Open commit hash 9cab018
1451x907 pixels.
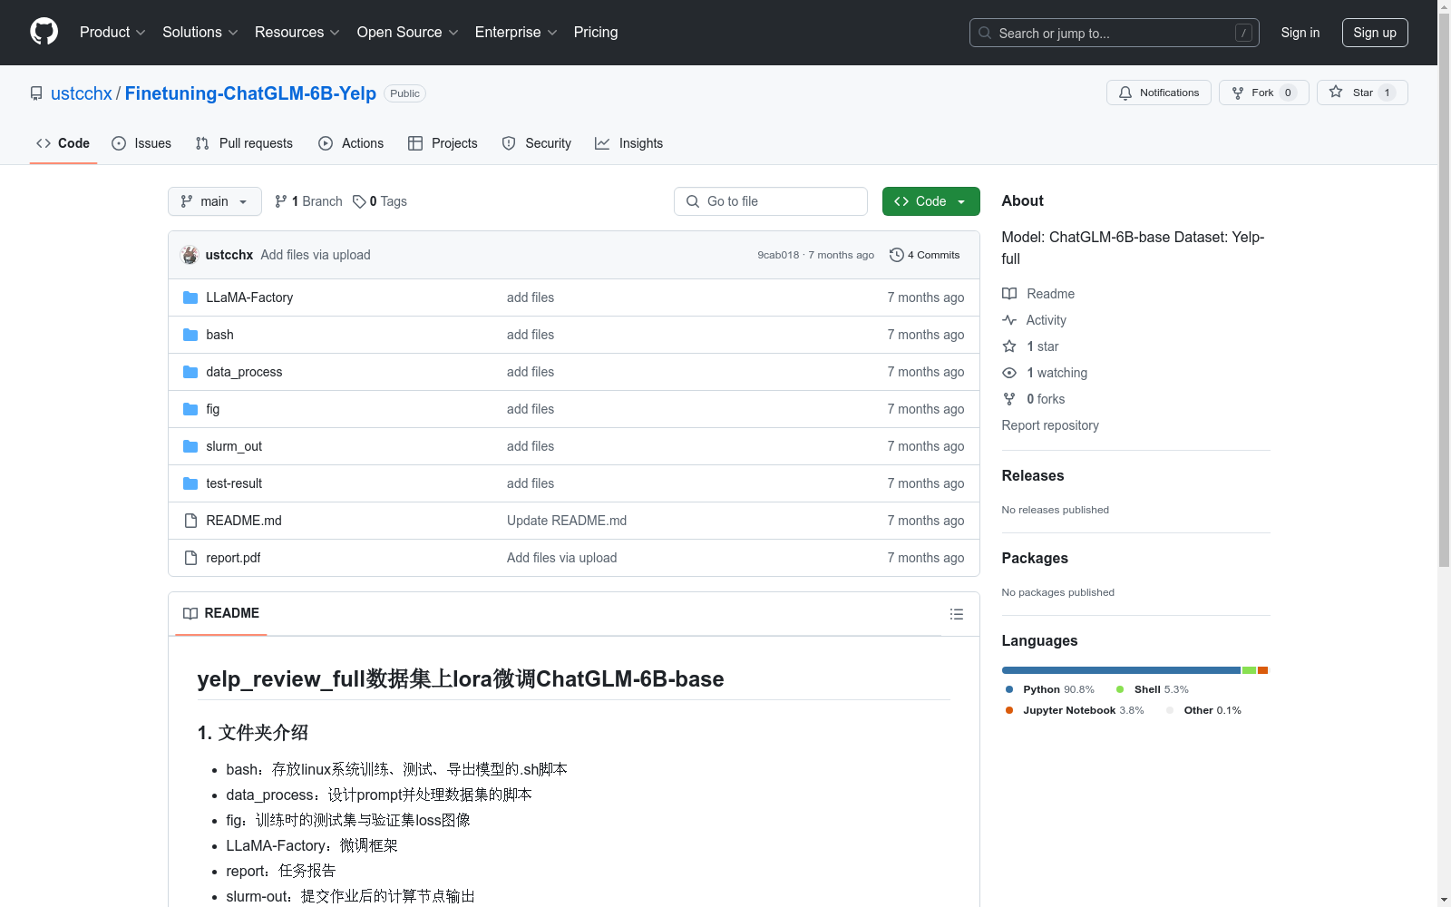click(x=778, y=255)
